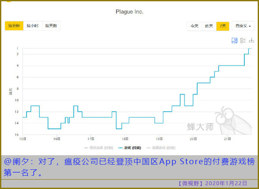Viewport: 259px width, 189px height.
Task: Click the 15日 x-axis label
Action: point(23,139)
